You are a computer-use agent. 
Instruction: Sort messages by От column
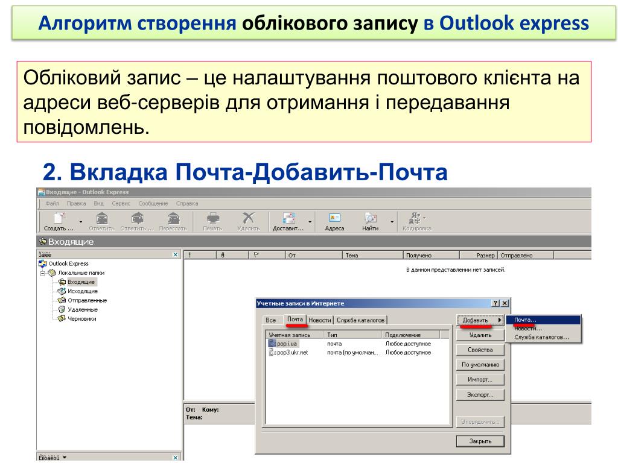(313, 255)
